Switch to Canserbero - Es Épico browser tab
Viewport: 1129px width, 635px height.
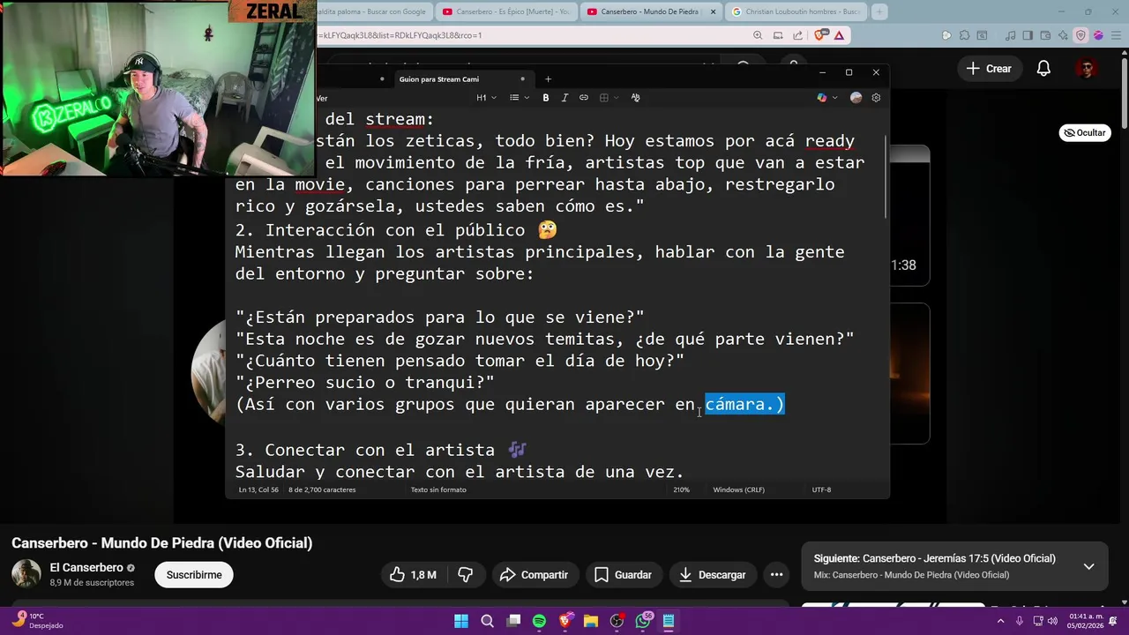507,11
